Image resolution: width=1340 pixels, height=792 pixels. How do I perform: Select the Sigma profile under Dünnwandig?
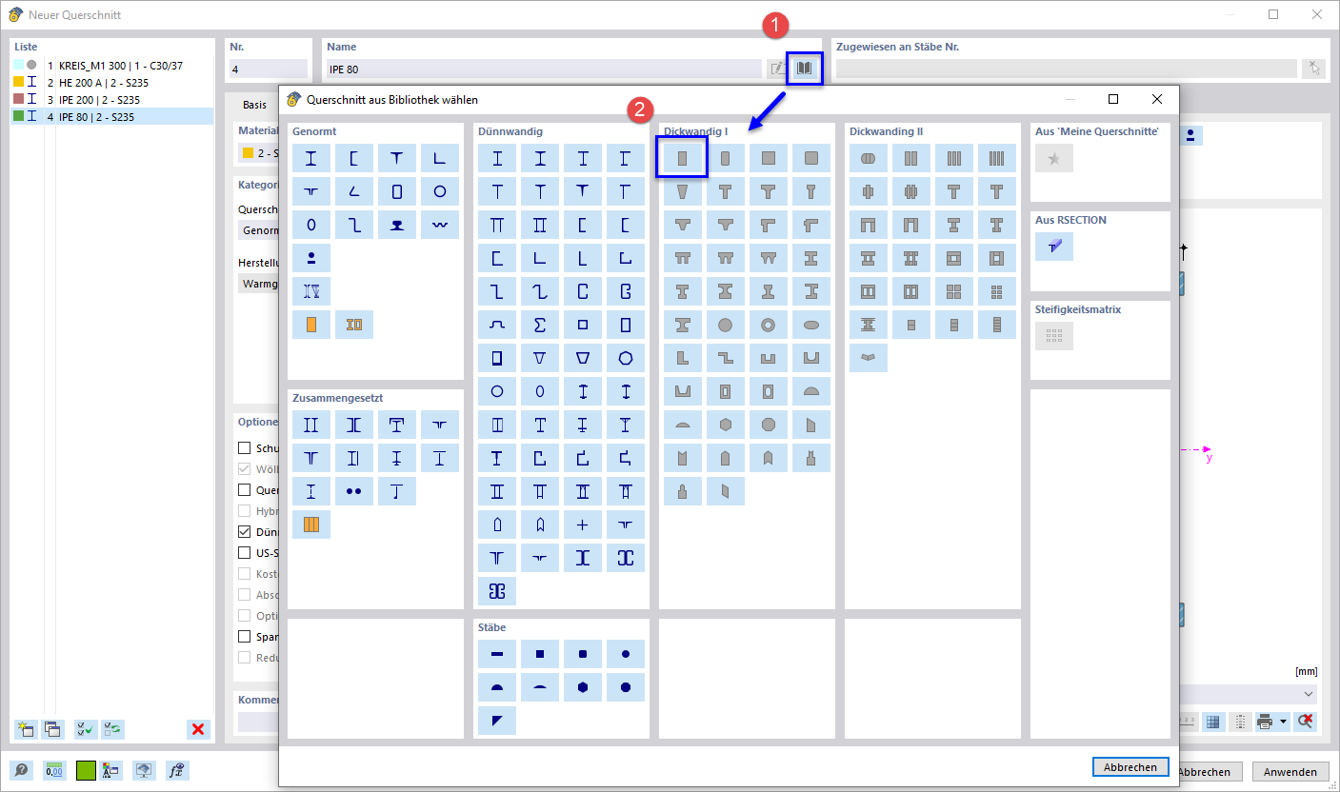540,325
